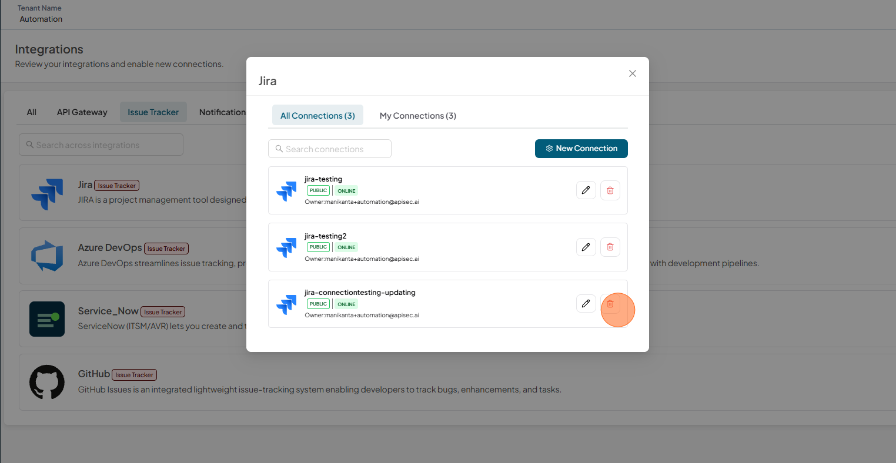Focus the Search across integrations field

pyautogui.click(x=101, y=145)
